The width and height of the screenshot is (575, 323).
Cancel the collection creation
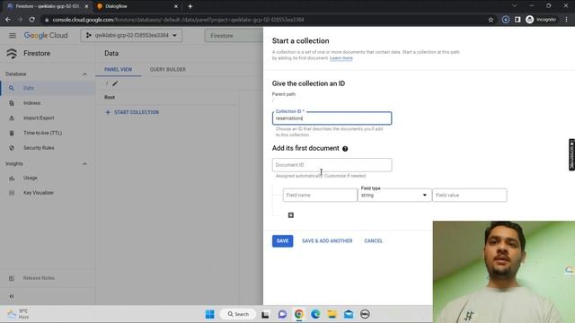374,241
